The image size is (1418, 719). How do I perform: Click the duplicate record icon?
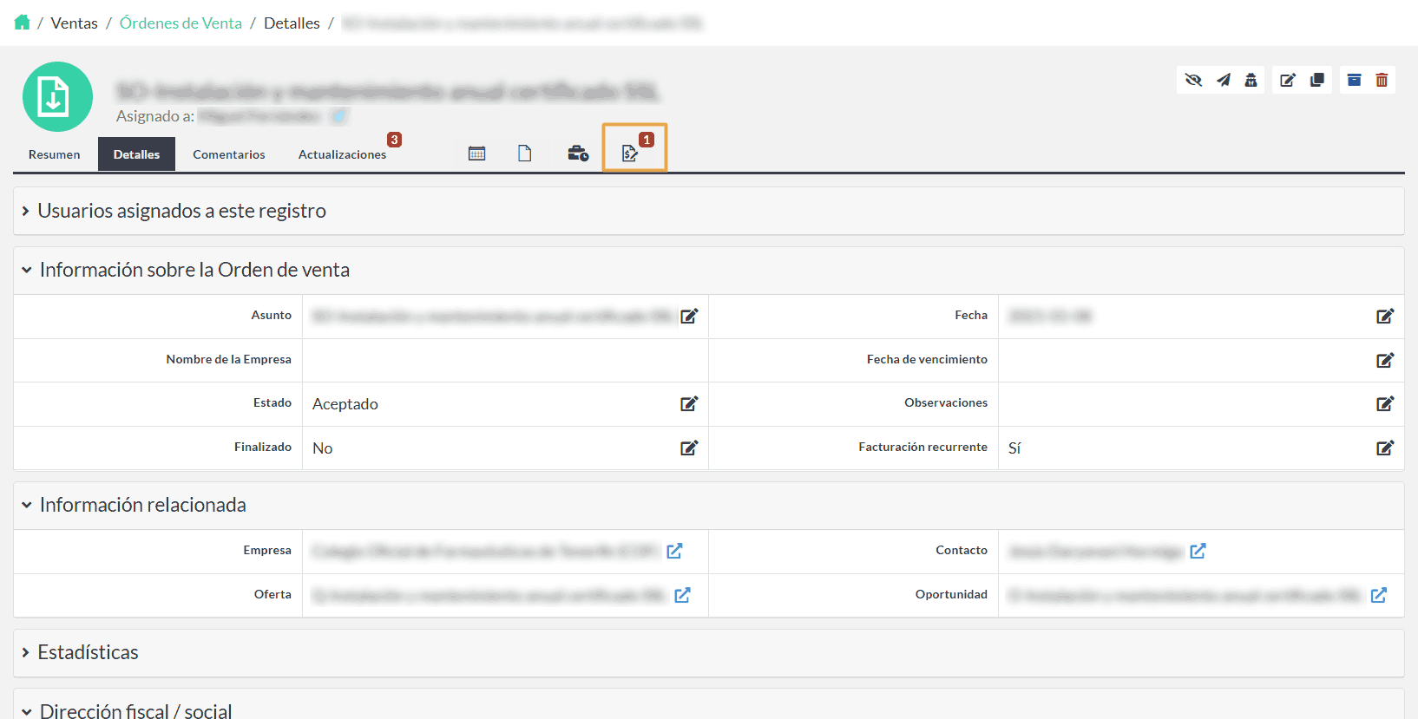coord(1316,80)
